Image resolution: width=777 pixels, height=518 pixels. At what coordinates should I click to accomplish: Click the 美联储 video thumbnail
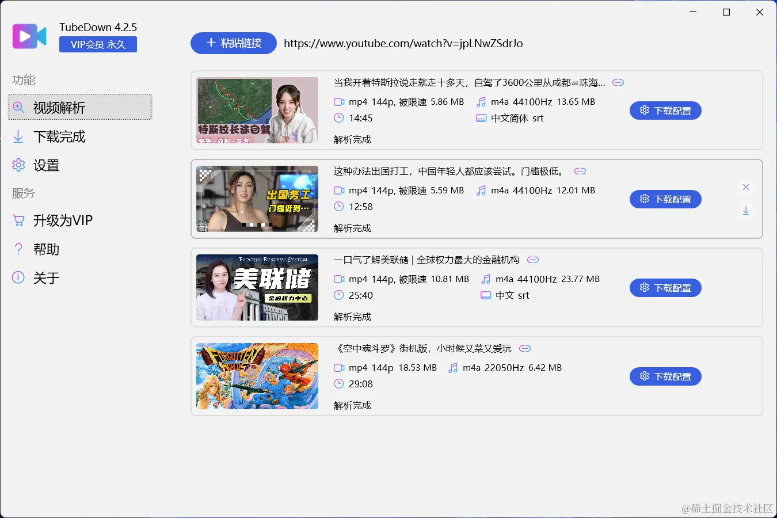pos(257,288)
